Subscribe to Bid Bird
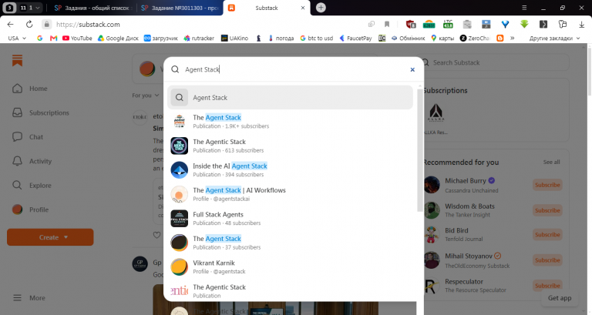The height and width of the screenshot is (315, 592). [547, 235]
